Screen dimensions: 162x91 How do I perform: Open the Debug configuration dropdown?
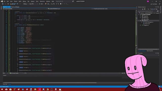coord(26,4)
